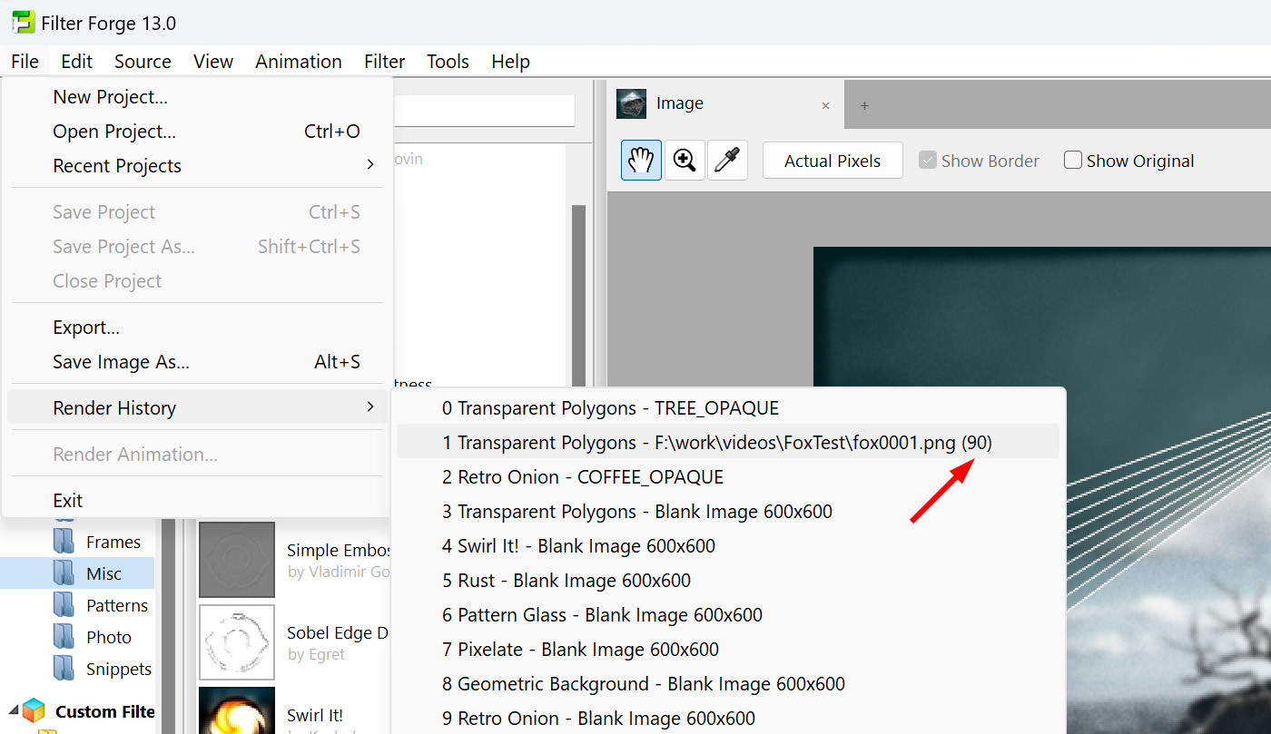1271x734 pixels.
Task: Select history entry 9 Retro Onion Blank
Action: click(728, 718)
